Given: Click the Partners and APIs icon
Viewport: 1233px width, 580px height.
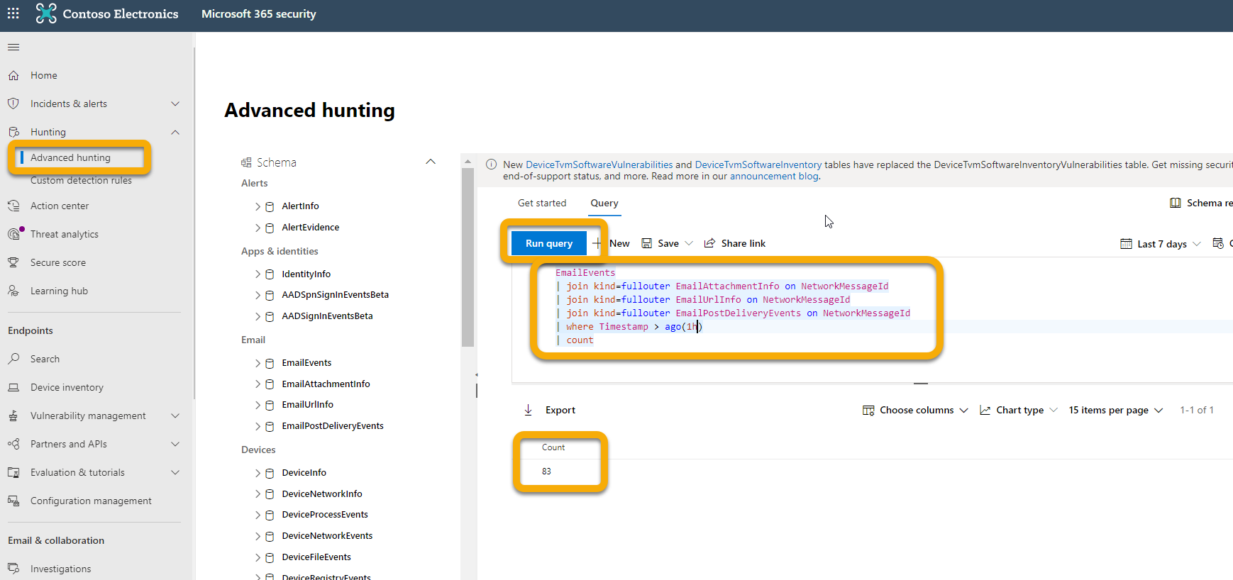Looking at the screenshot, I should (13, 444).
